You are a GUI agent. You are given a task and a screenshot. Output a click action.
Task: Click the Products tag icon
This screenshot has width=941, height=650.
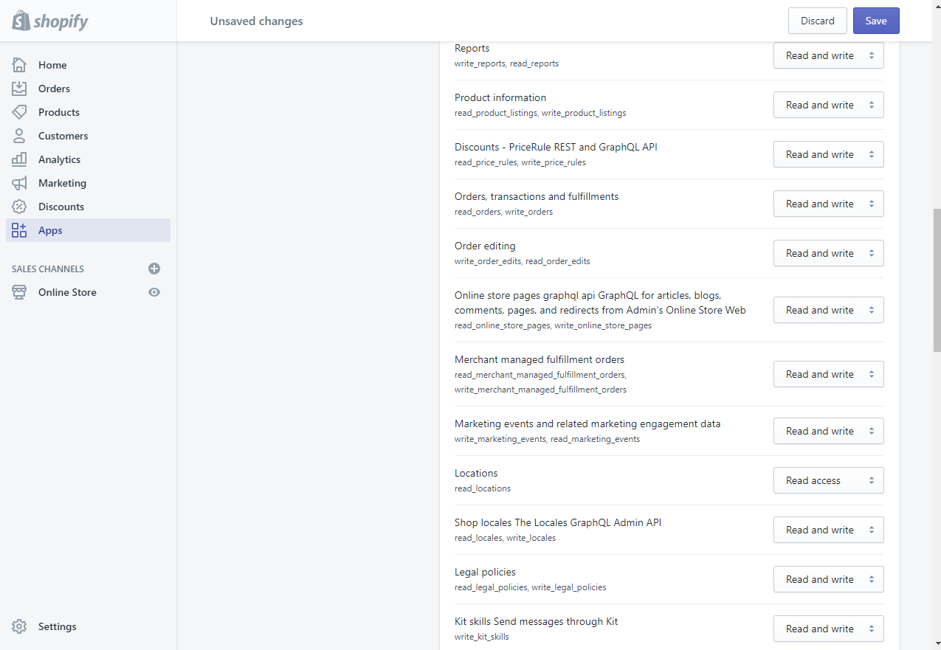[19, 112]
